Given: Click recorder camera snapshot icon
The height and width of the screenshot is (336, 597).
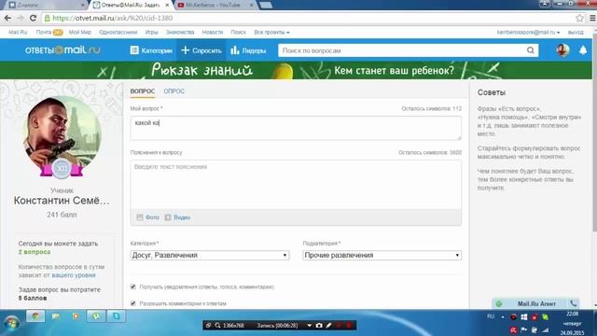Looking at the screenshot, I should point(319,326).
